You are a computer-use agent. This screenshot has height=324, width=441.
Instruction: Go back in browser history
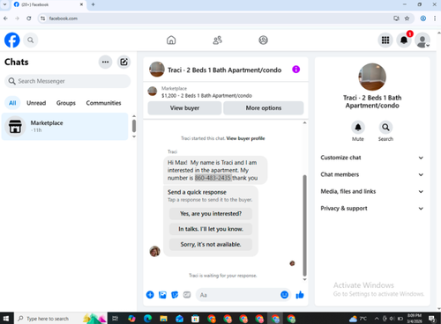click(5, 18)
